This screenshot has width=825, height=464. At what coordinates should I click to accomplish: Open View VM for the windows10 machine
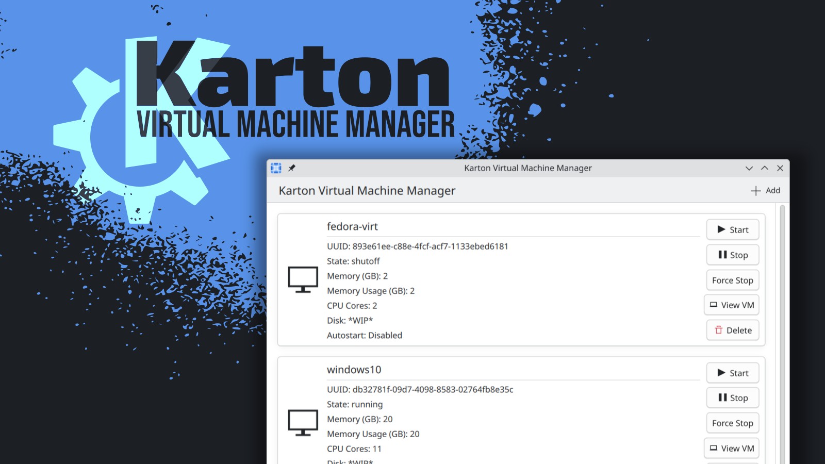731,448
